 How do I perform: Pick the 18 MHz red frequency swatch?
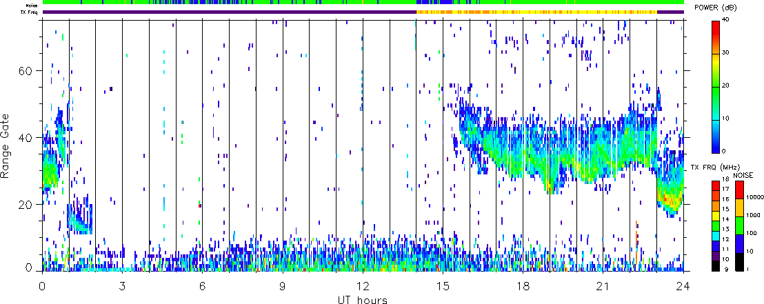coord(716,183)
